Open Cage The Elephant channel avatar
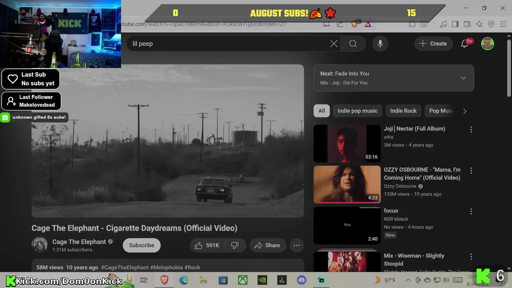The height and width of the screenshot is (288, 512). tap(40, 245)
